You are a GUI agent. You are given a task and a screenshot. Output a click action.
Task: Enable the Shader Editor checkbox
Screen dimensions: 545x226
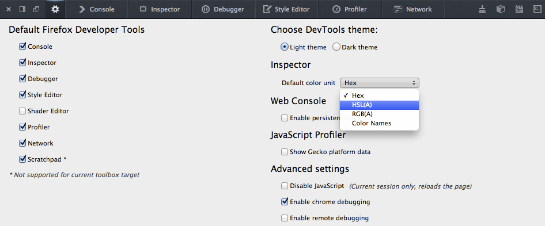(22, 111)
